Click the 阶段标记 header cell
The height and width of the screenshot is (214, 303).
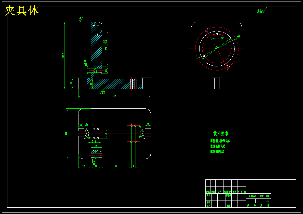[252, 196]
